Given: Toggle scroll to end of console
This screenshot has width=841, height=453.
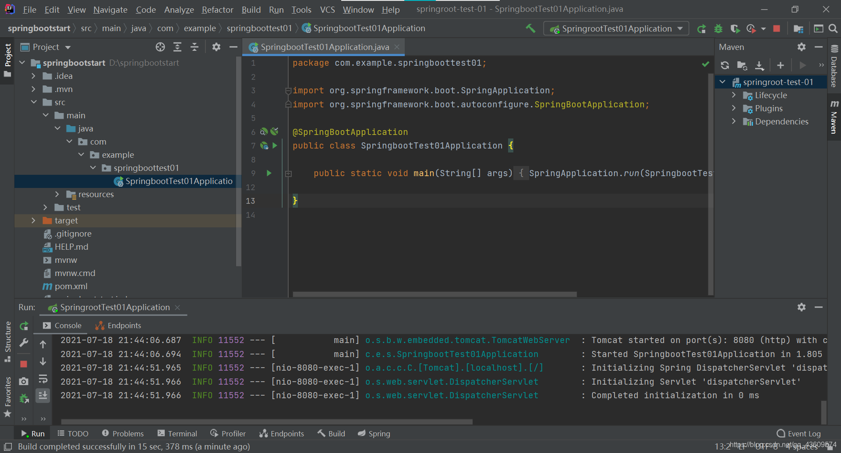Looking at the screenshot, I should point(43,396).
